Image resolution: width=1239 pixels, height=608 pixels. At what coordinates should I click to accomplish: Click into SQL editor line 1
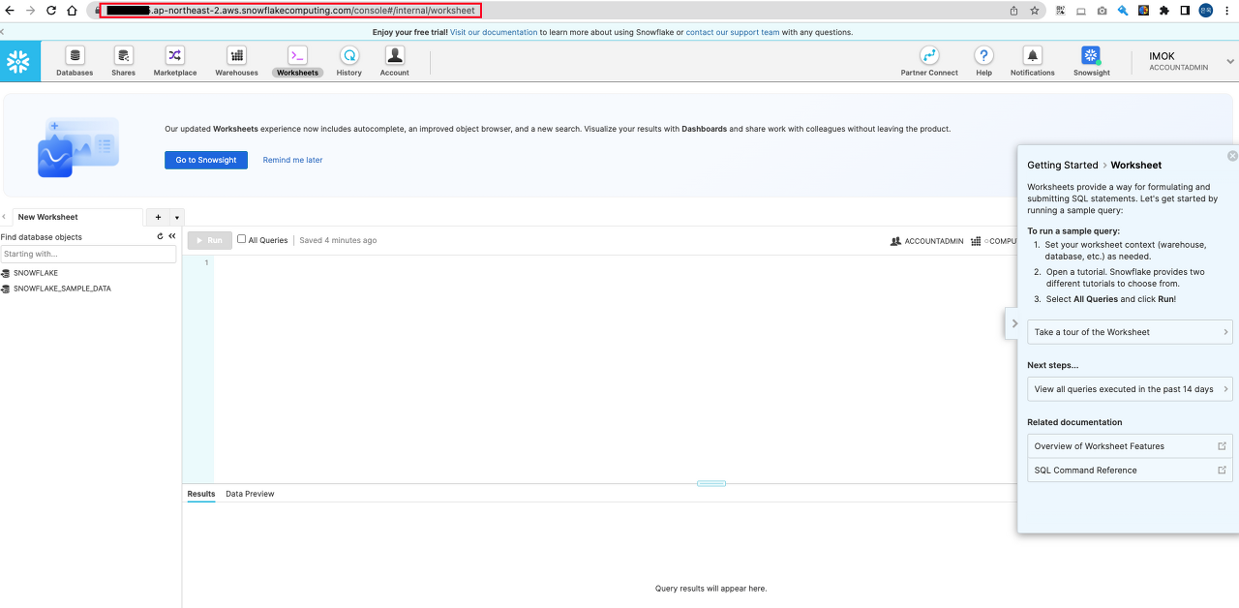pyautogui.click(x=615, y=263)
